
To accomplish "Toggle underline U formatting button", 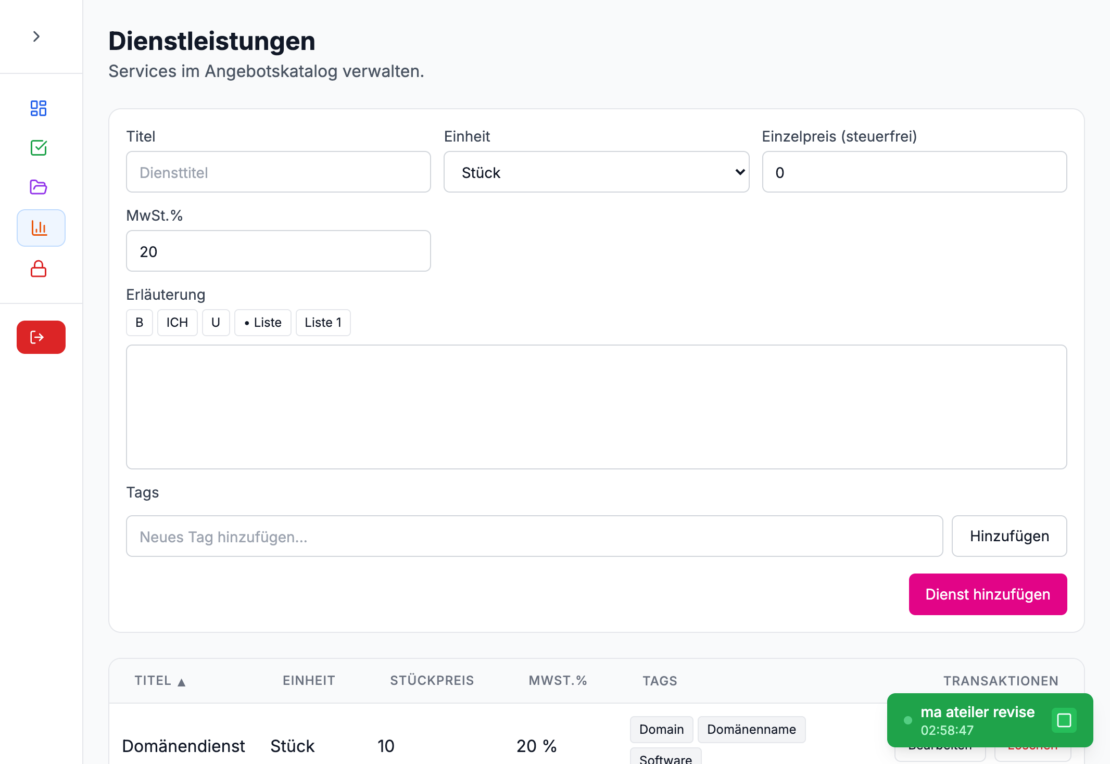I will 216,323.
